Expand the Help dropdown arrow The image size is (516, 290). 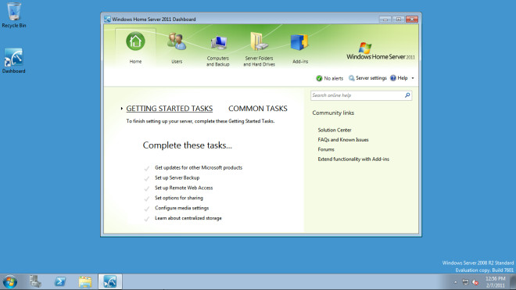413,78
